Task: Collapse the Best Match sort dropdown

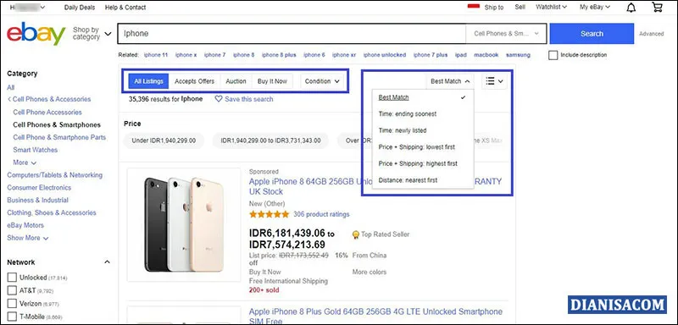Action: [450, 81]
